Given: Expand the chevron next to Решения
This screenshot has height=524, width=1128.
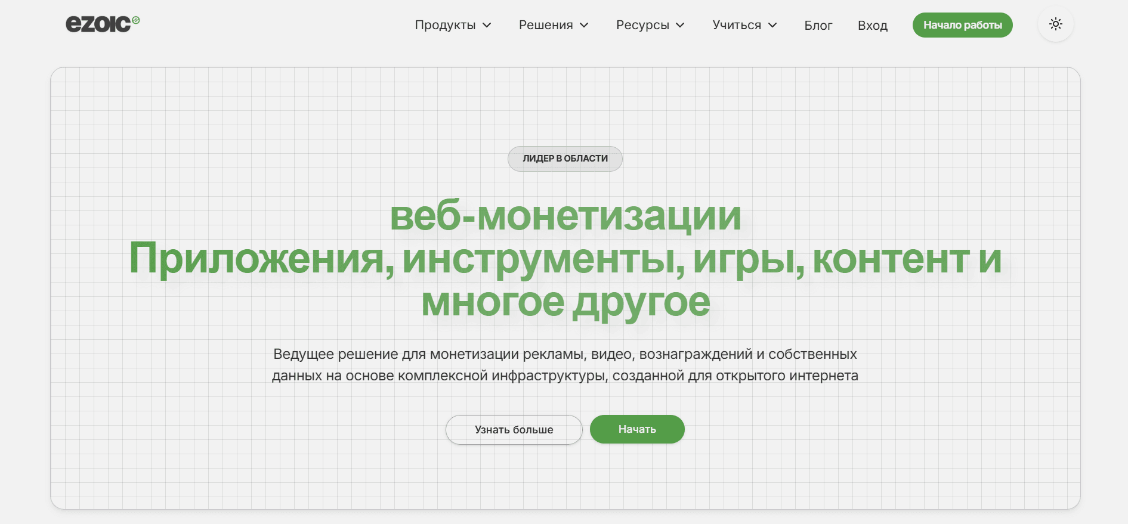Looking at the screenshot, I should (584, 25).
